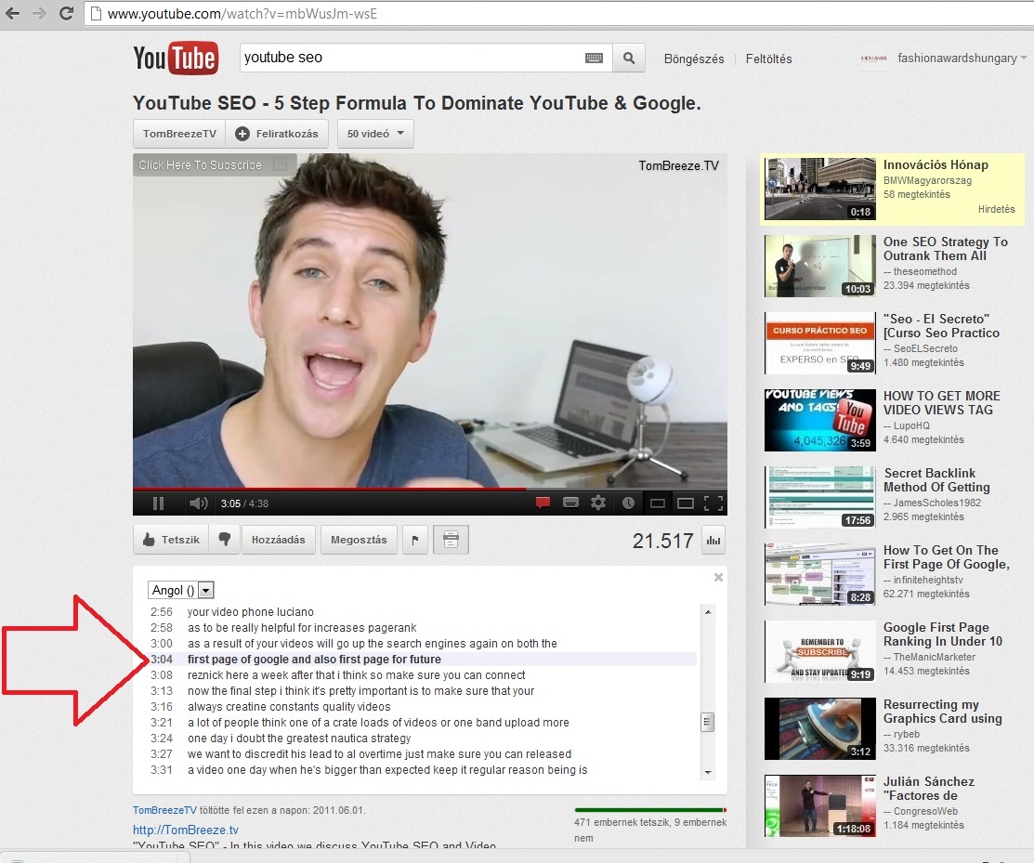Open the Feltöltés upload link
Image resolution: width=1034 pixels, height=863 pixels.
tap(768, 59)
